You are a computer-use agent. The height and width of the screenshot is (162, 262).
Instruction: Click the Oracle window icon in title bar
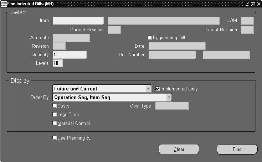(x=4, y=4)
